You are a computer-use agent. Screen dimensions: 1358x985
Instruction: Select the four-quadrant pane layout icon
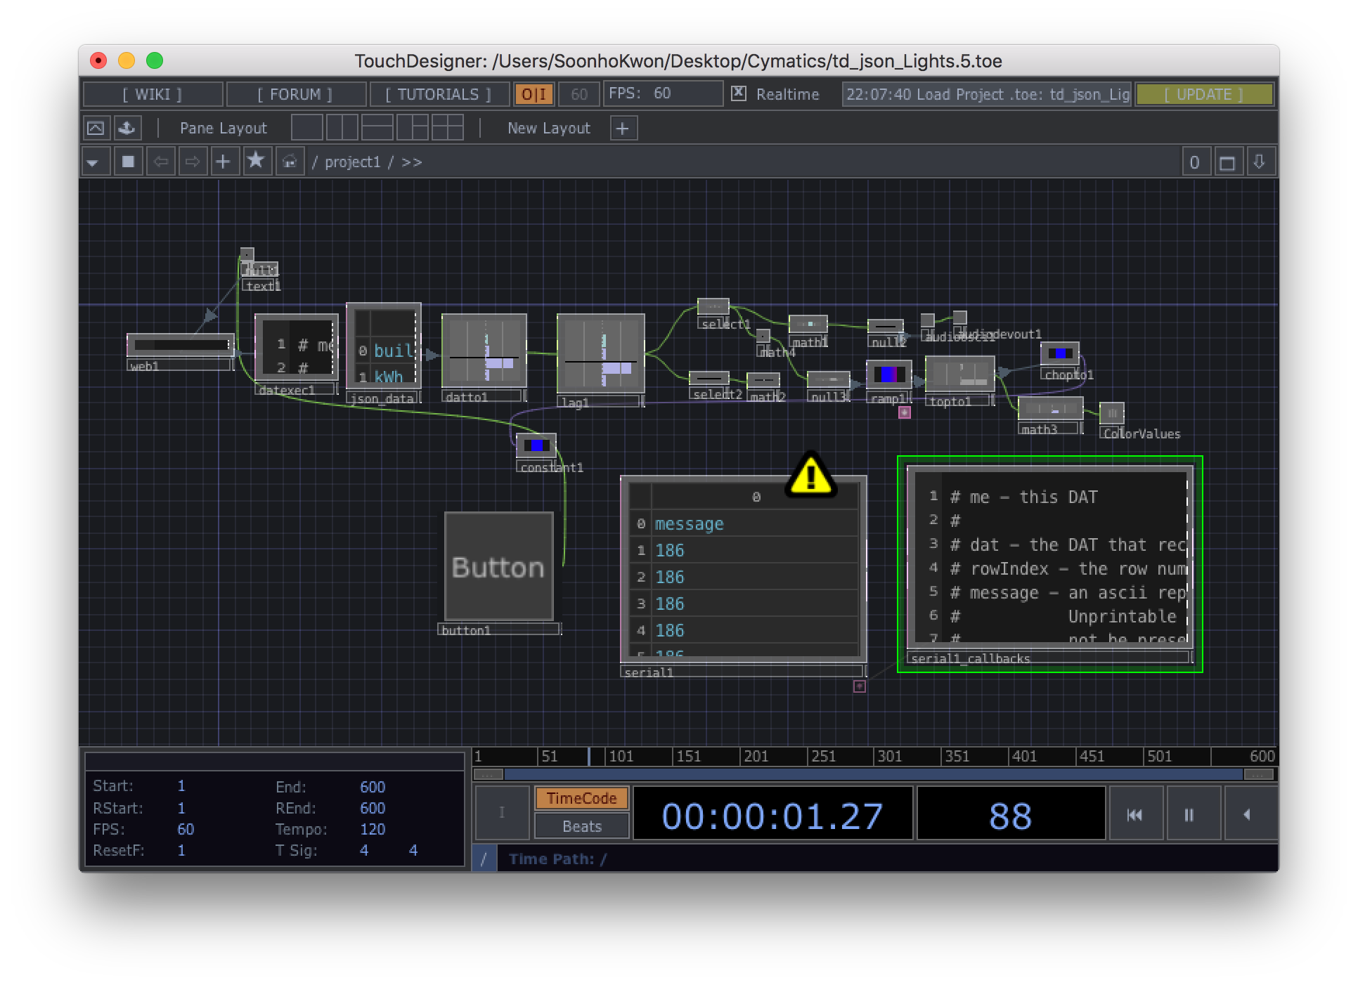point(447,128)
